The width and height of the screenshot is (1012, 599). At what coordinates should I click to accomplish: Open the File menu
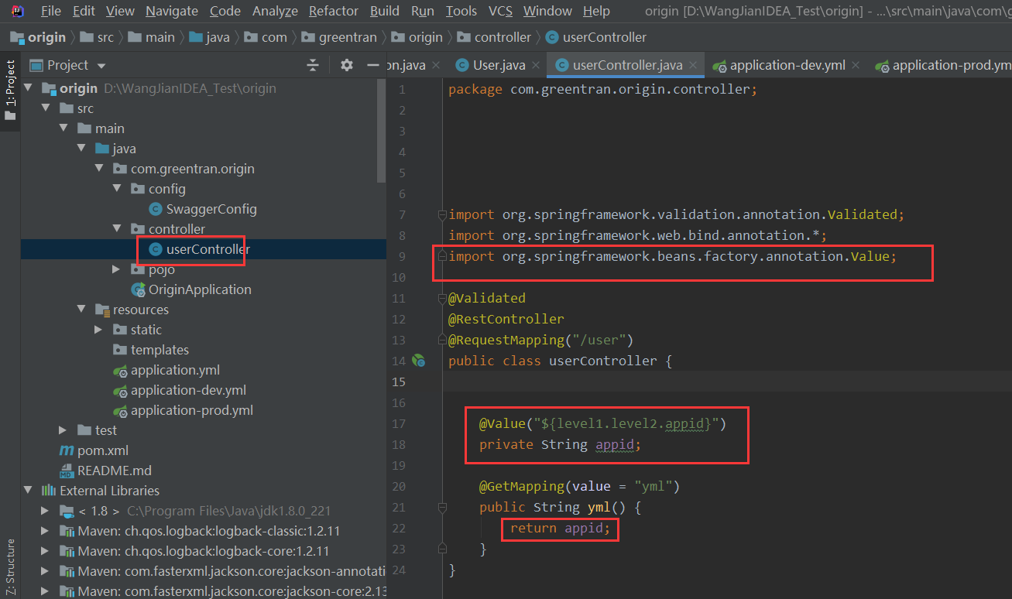point(50,11)
